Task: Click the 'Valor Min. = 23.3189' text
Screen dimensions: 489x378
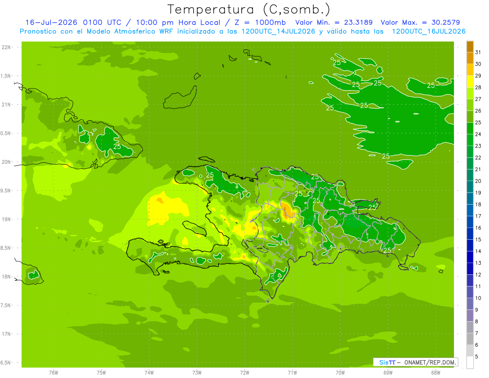Action: (335, 22)
